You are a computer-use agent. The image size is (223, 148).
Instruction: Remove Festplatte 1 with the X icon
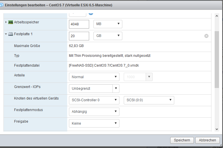coord(206,36)
